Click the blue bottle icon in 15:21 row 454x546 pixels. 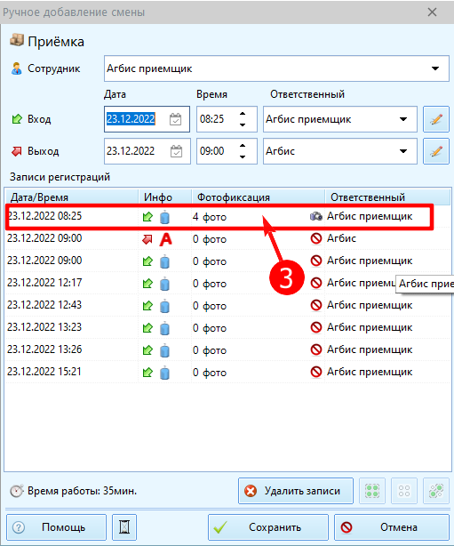(x=164, y=373)
